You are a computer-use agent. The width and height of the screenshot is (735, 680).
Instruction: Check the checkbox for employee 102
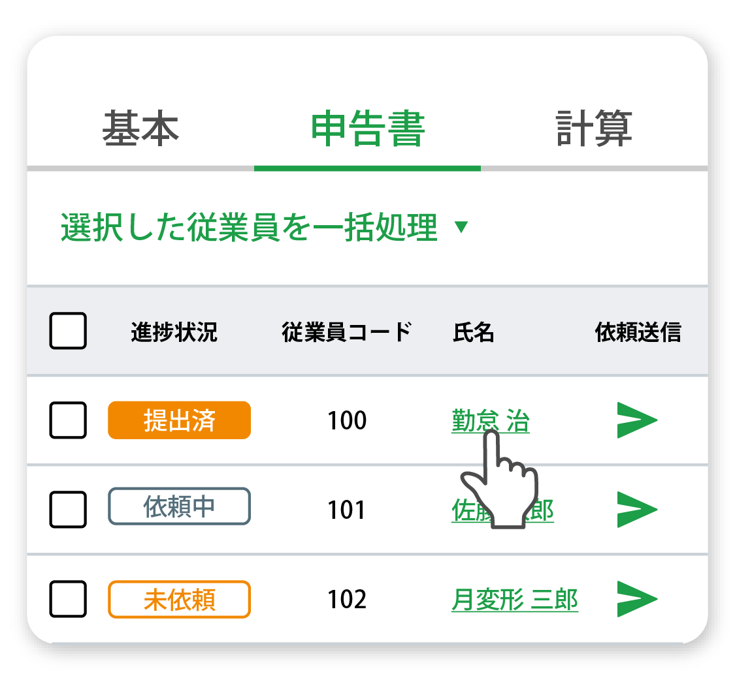pyautogui.click(x=67, y=598)
